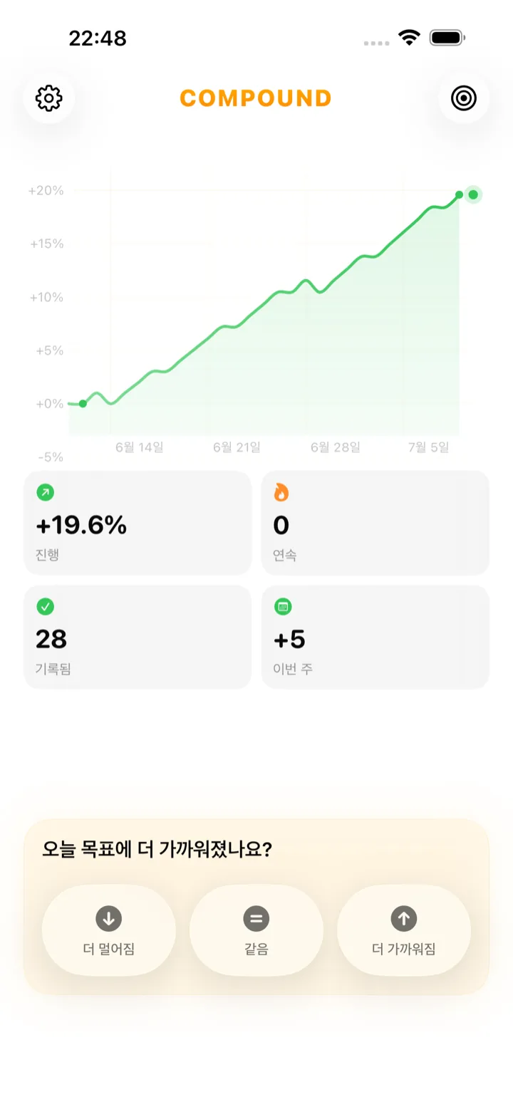Image resolution: width=513 pixels, height=1114 pixels.
Task: Open the 기록됨 card showing 28
Action: [138, 637]
